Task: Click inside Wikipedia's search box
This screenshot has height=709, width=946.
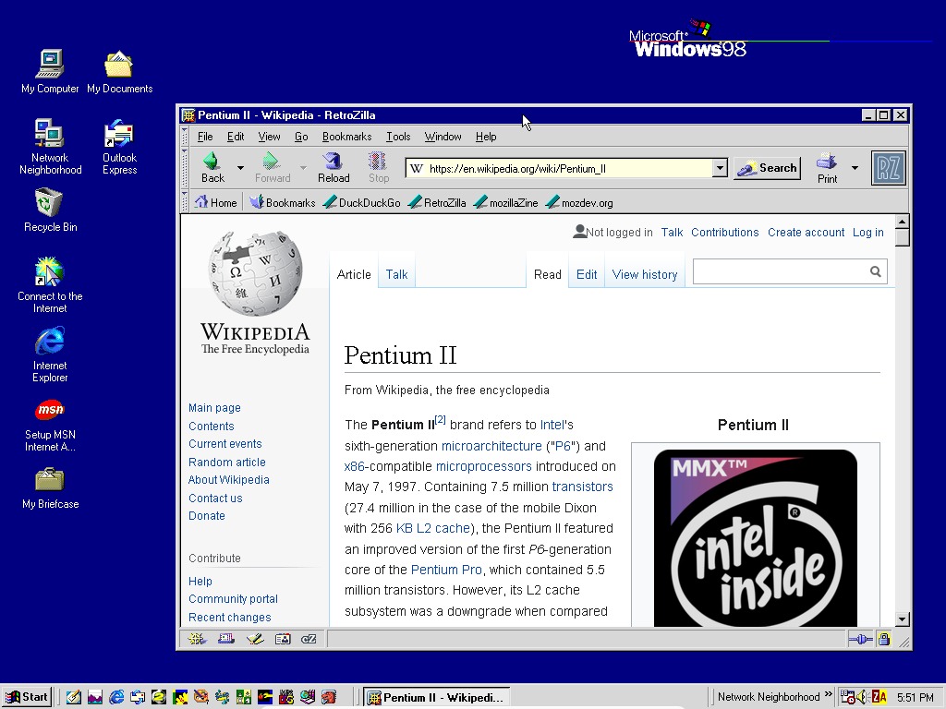Action: [785, 270]
